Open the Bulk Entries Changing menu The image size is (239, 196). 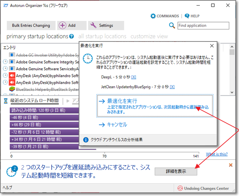pyautogui.click(x=31, y=25)
